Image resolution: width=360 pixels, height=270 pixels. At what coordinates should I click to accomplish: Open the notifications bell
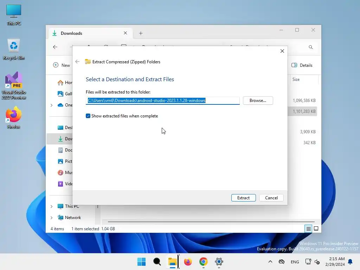350,262
